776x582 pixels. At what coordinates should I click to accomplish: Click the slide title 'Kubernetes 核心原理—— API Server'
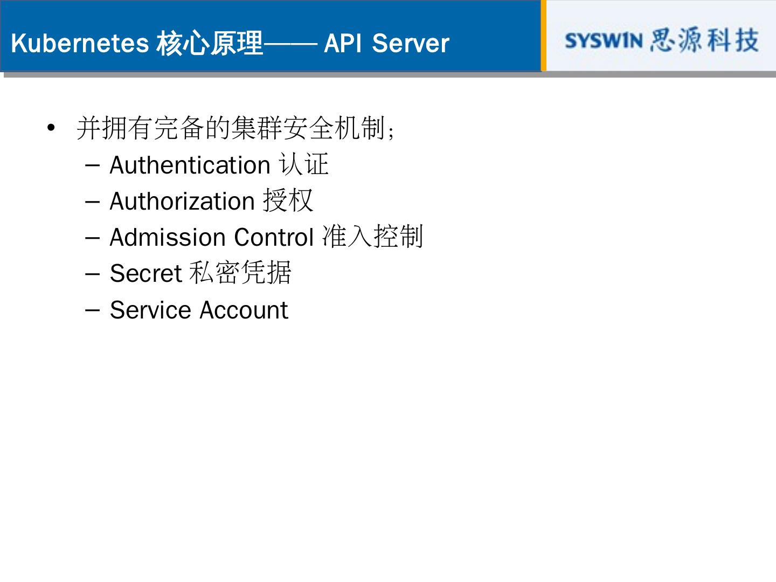click(230, 43)
